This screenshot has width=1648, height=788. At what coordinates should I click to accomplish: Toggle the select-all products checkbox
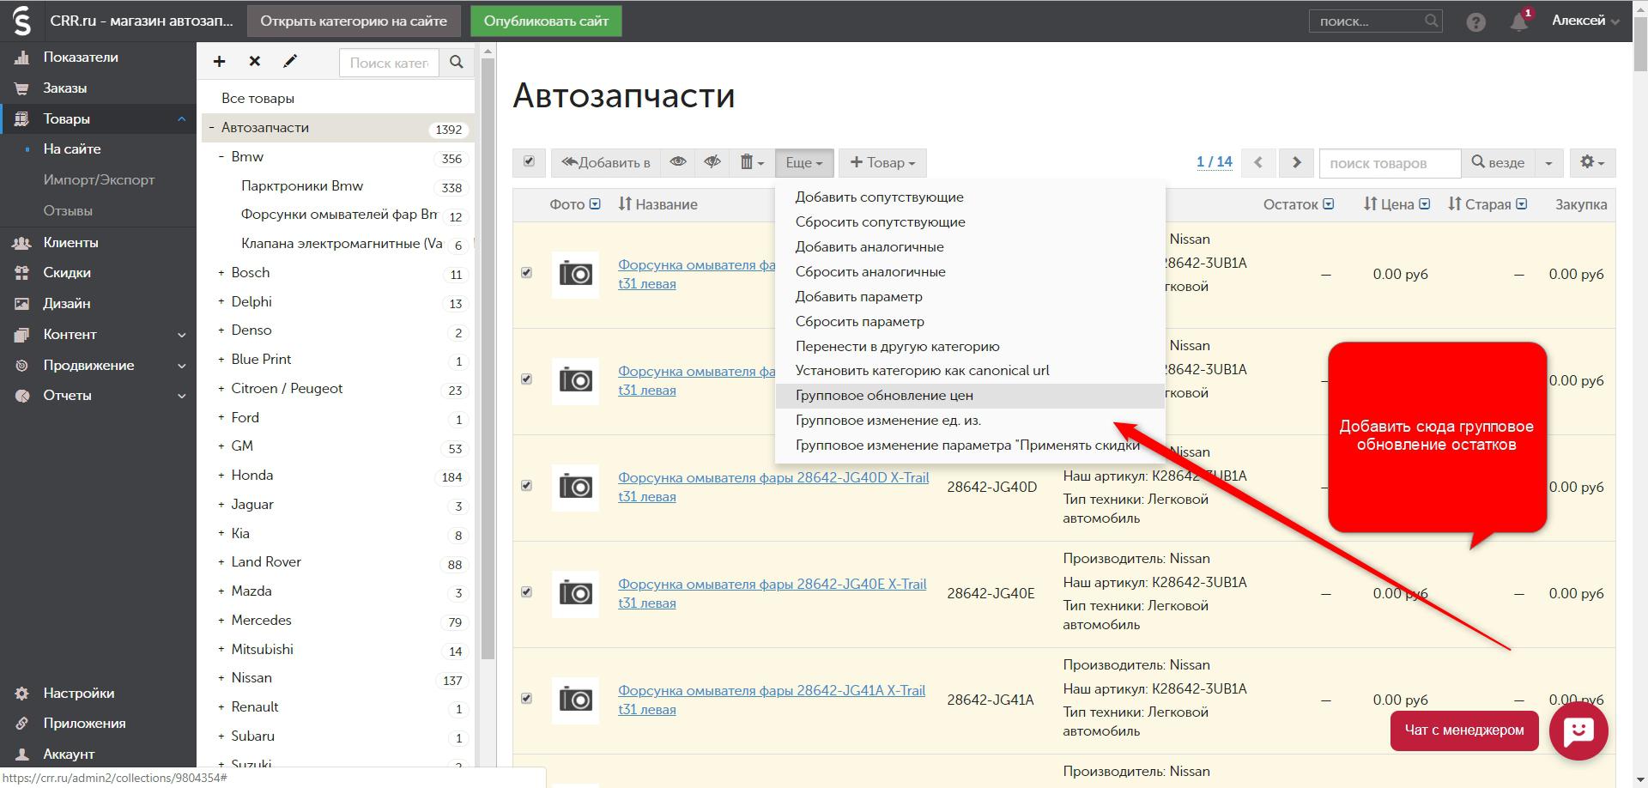click(x=529, y=161)
